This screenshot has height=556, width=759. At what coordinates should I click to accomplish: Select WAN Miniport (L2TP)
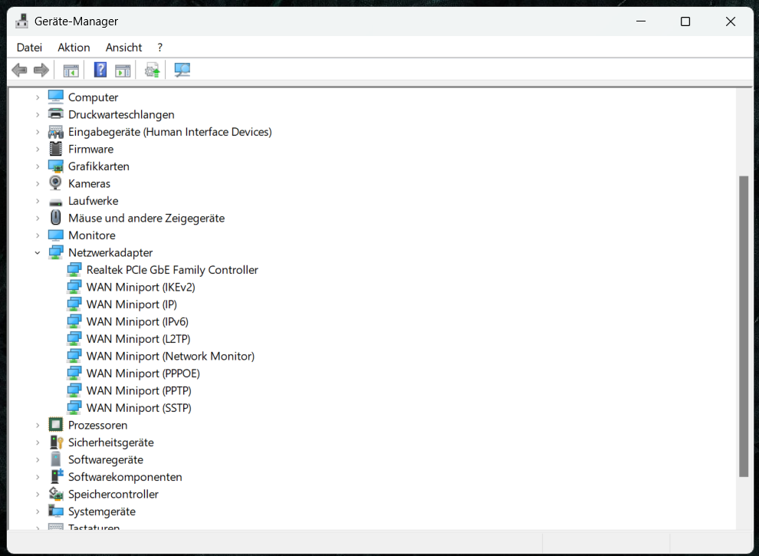coord(139,339)
